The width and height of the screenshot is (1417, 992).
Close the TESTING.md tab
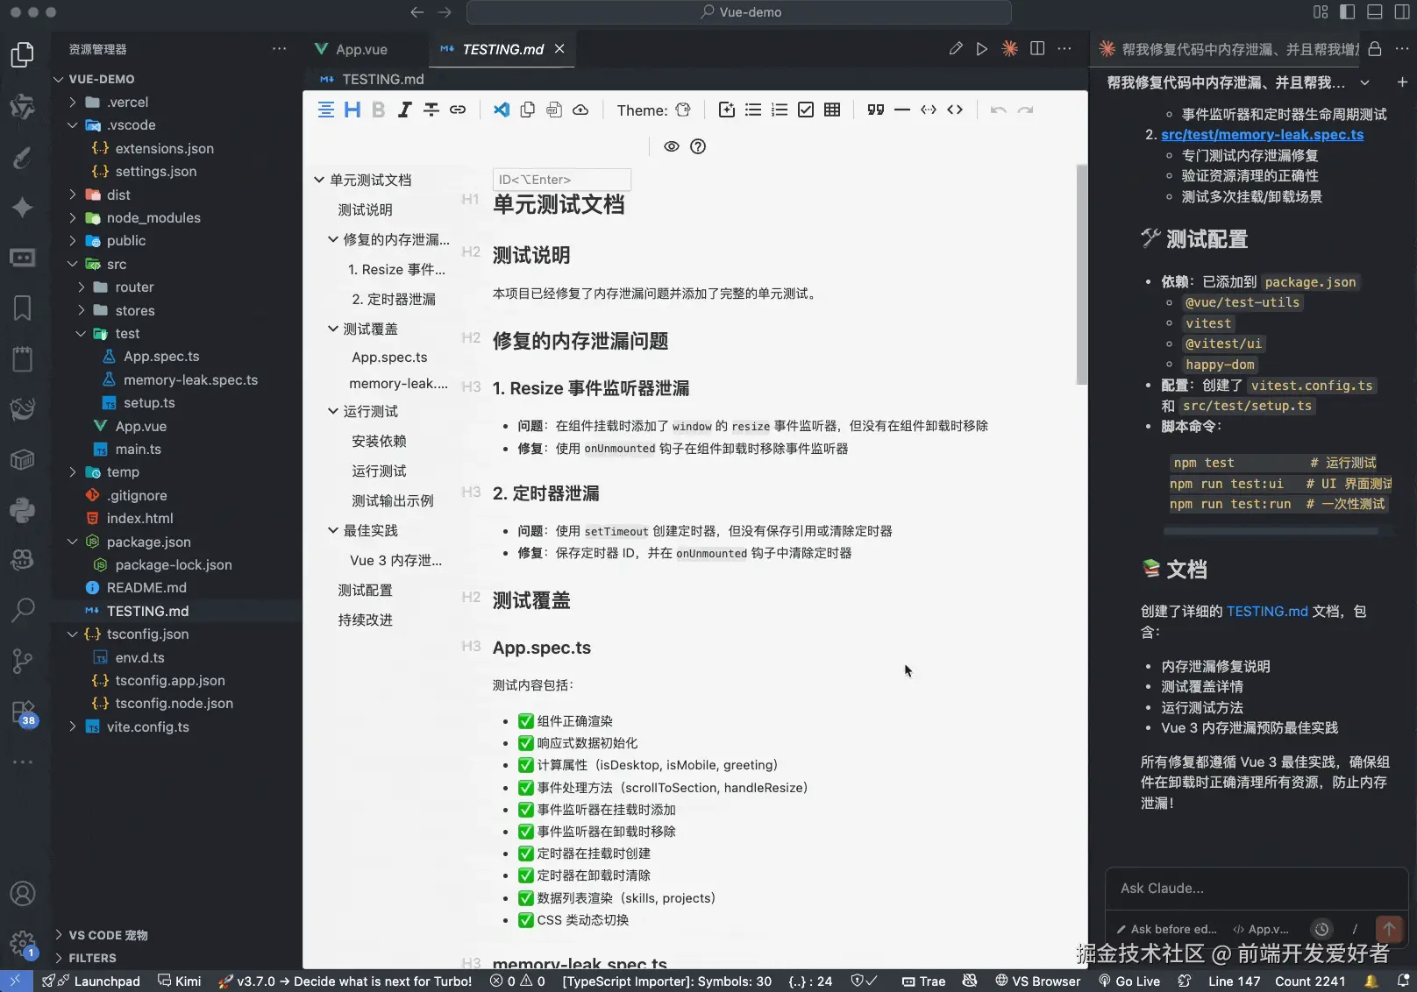[x=559, y=49]
